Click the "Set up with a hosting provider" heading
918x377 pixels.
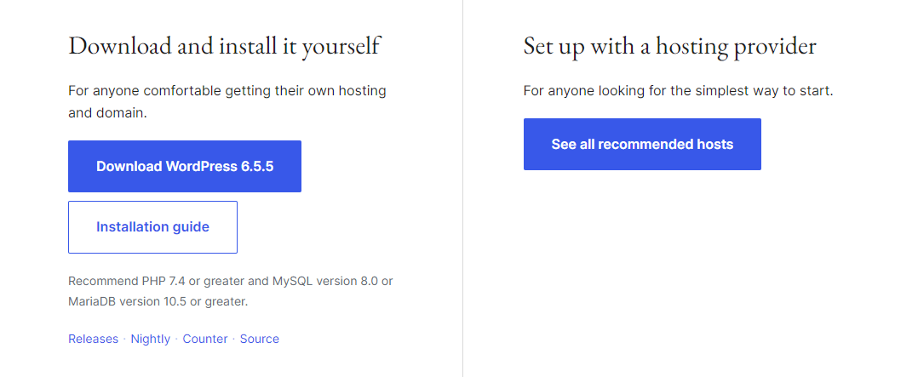(x=669, y=46)
